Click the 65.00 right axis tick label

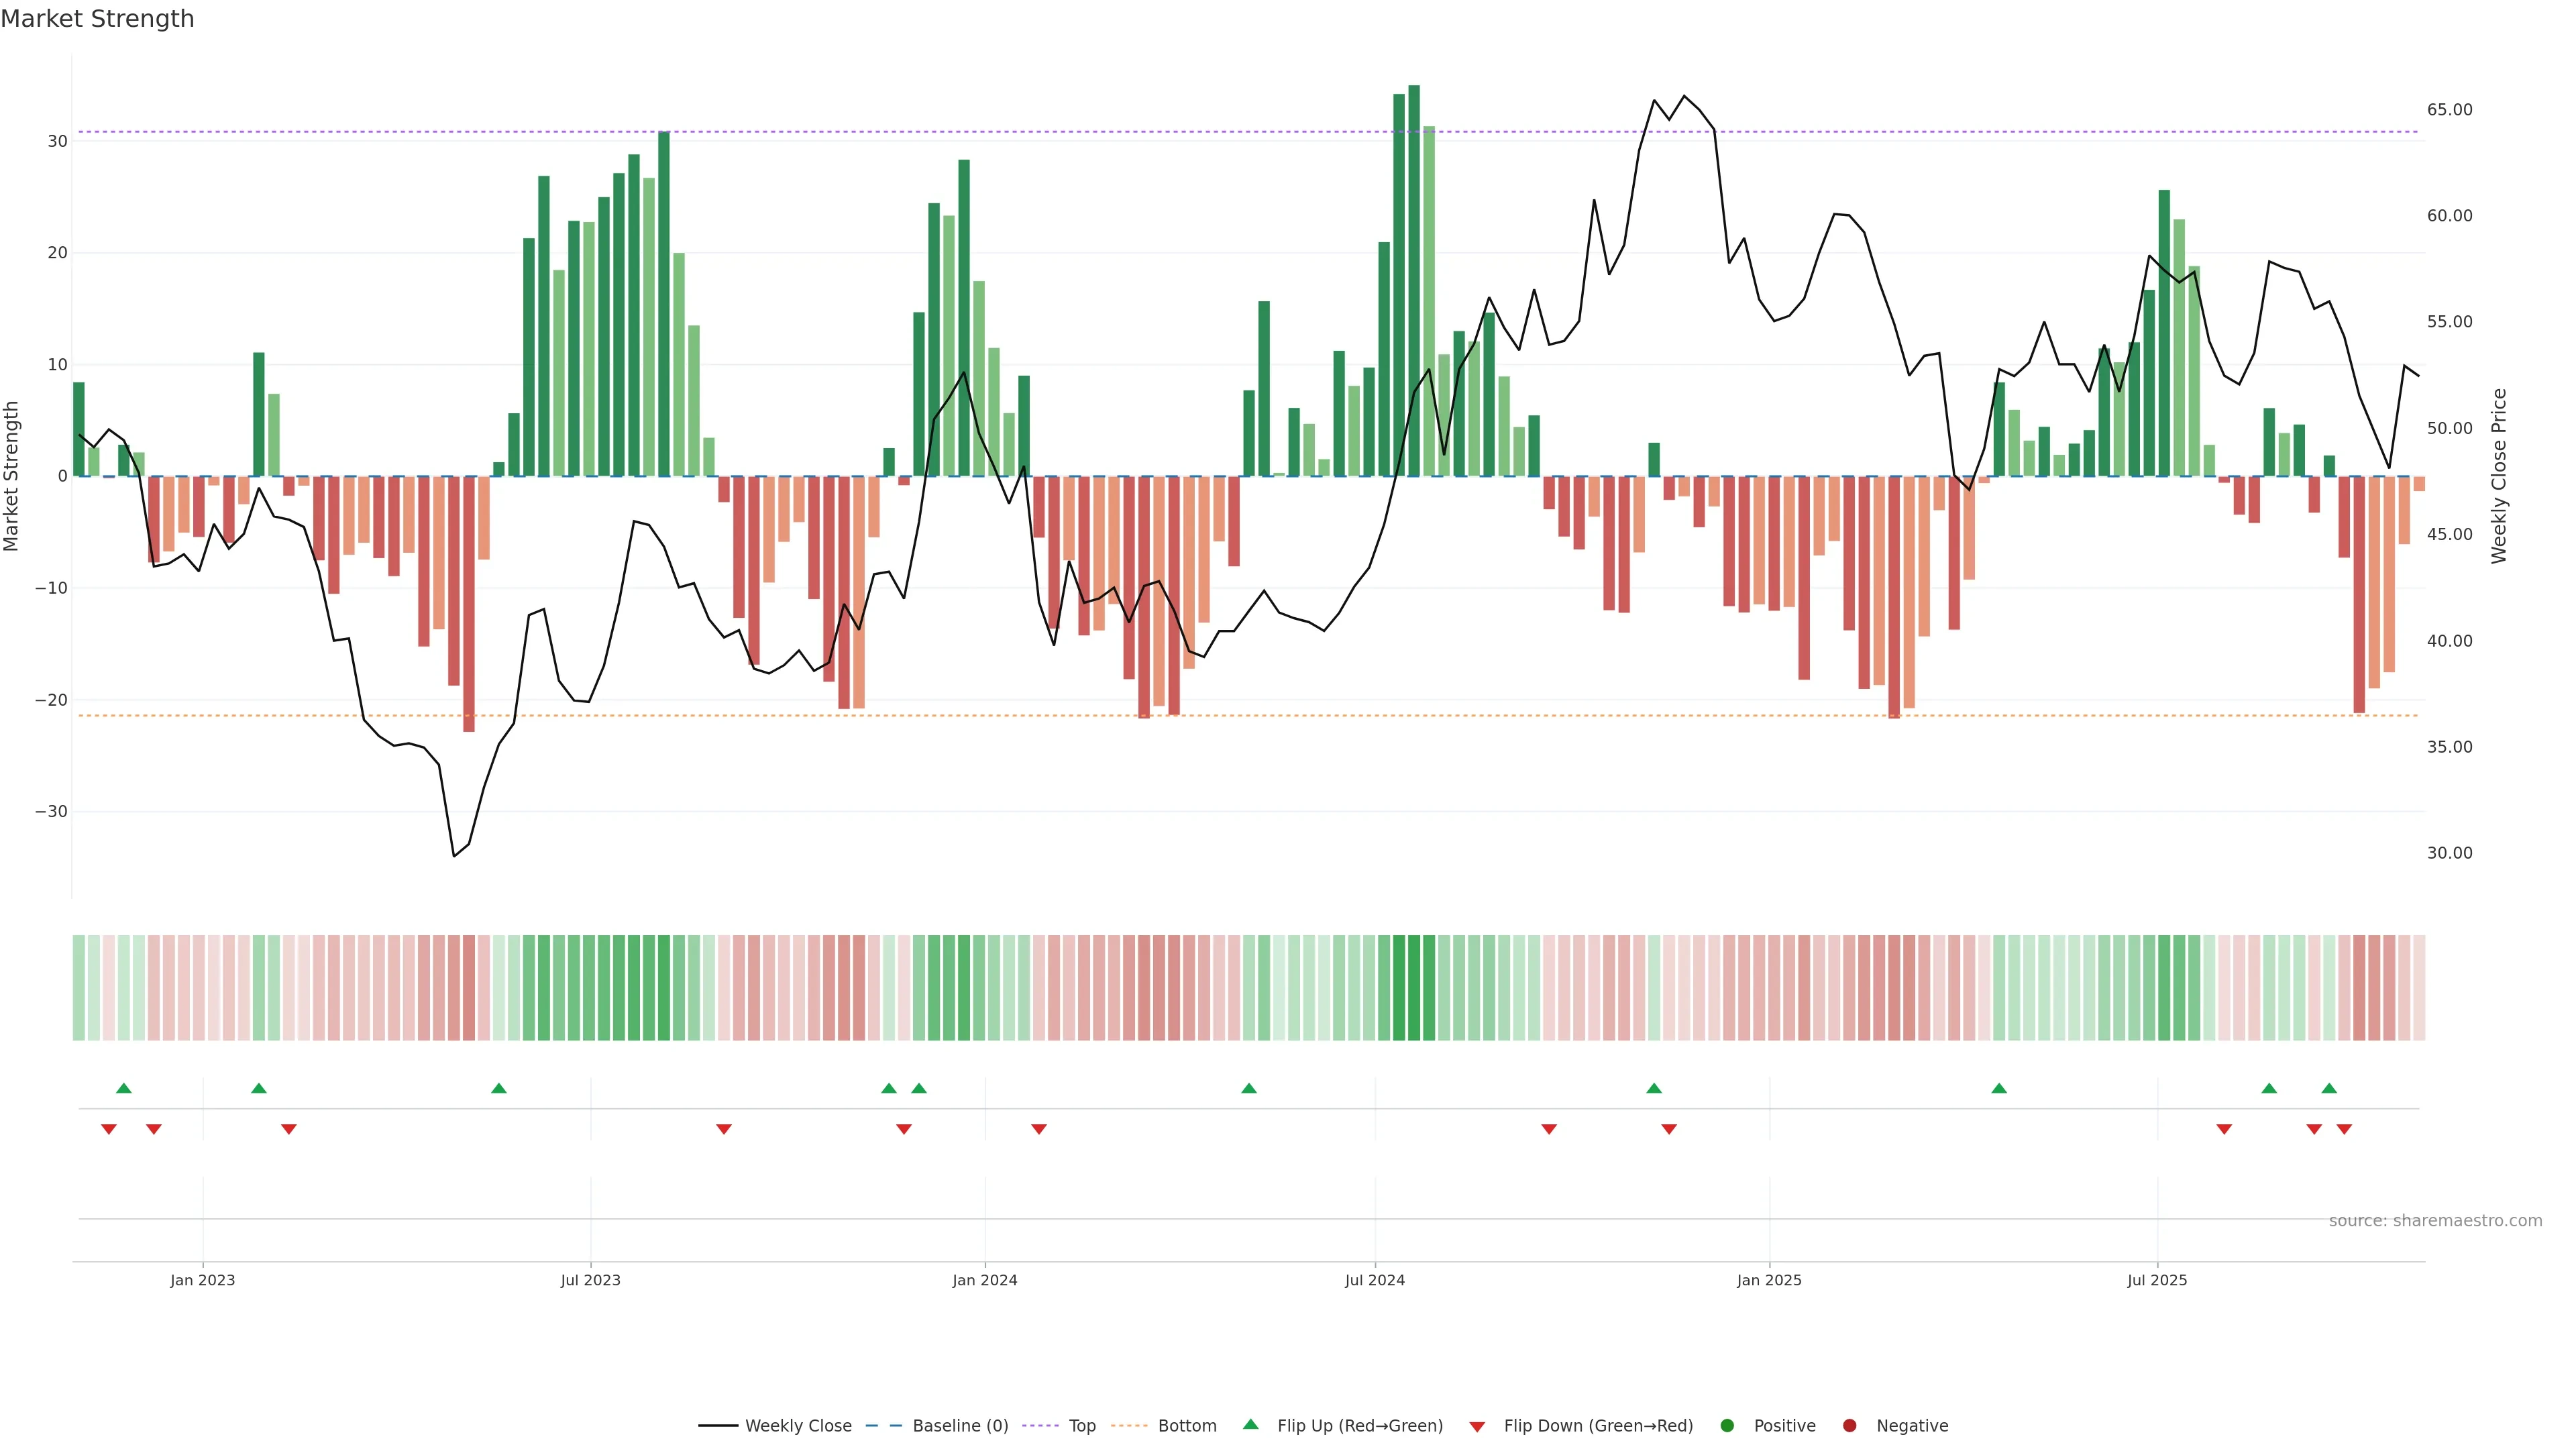click(2449, 110)
